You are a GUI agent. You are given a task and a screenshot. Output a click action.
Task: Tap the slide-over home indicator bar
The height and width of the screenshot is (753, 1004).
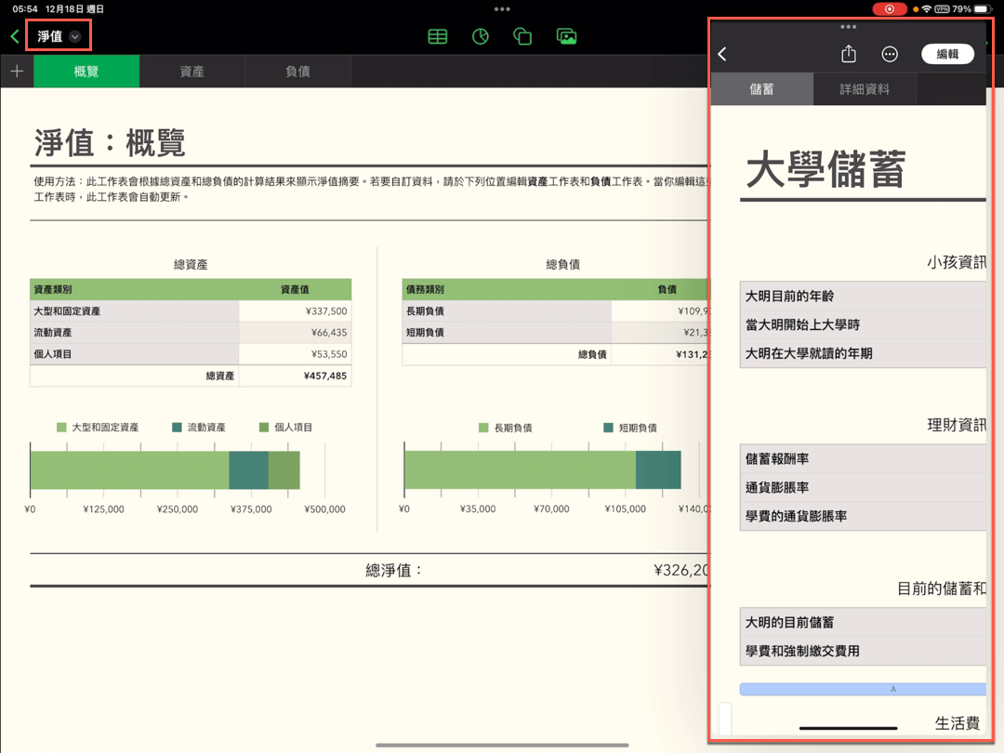click(x=849, y=728)
